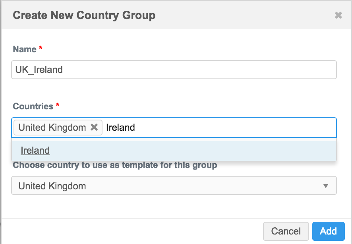Select Ireland from the suggestion list
352x244 pixels.
(x=35, y=151)
